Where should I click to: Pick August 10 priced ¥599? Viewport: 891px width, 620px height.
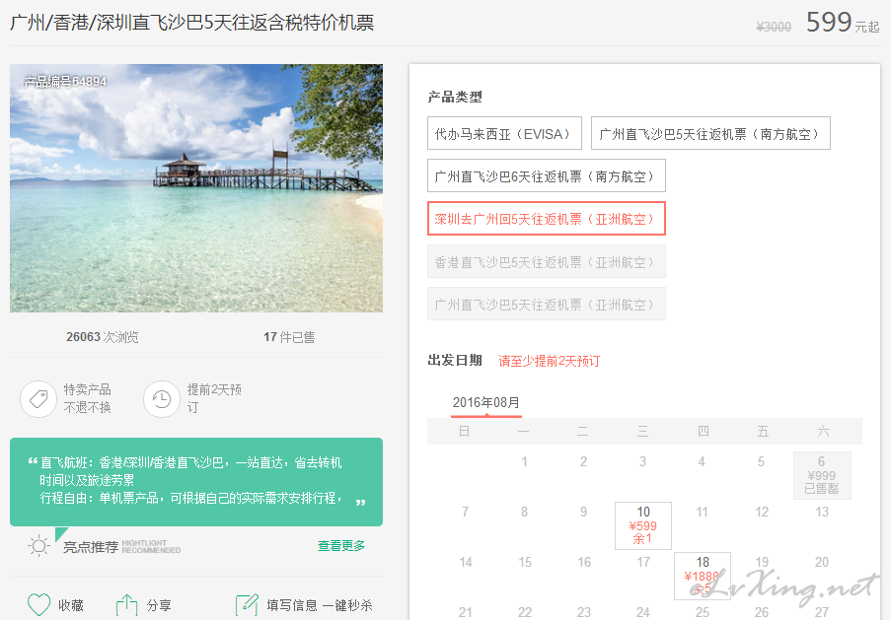click(642, 525)
